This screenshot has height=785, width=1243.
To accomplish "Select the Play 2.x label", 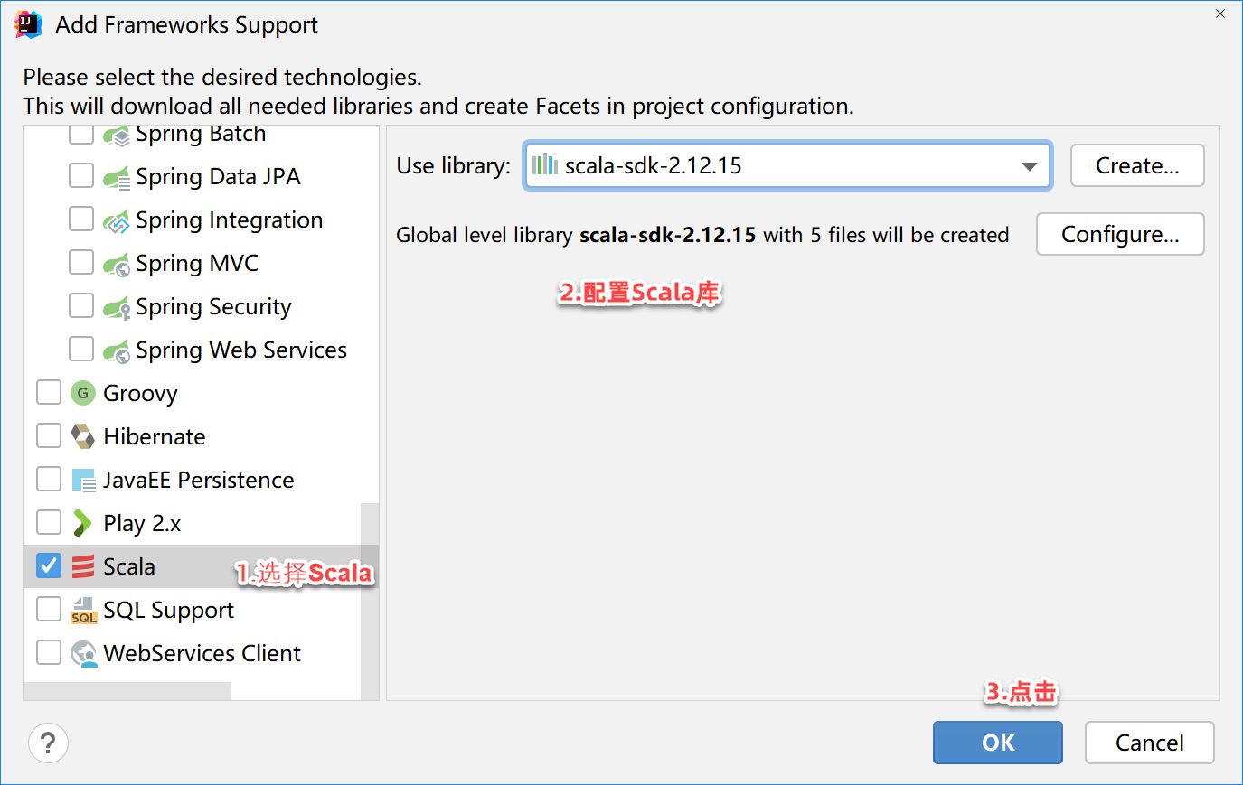I will pos(142,524).
